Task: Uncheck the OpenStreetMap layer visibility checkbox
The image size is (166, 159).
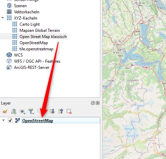Action: click(10, 120)
